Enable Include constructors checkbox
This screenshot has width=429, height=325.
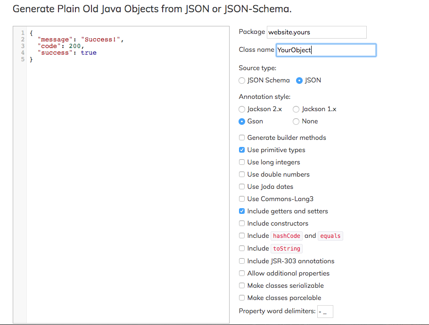point(242,224)
